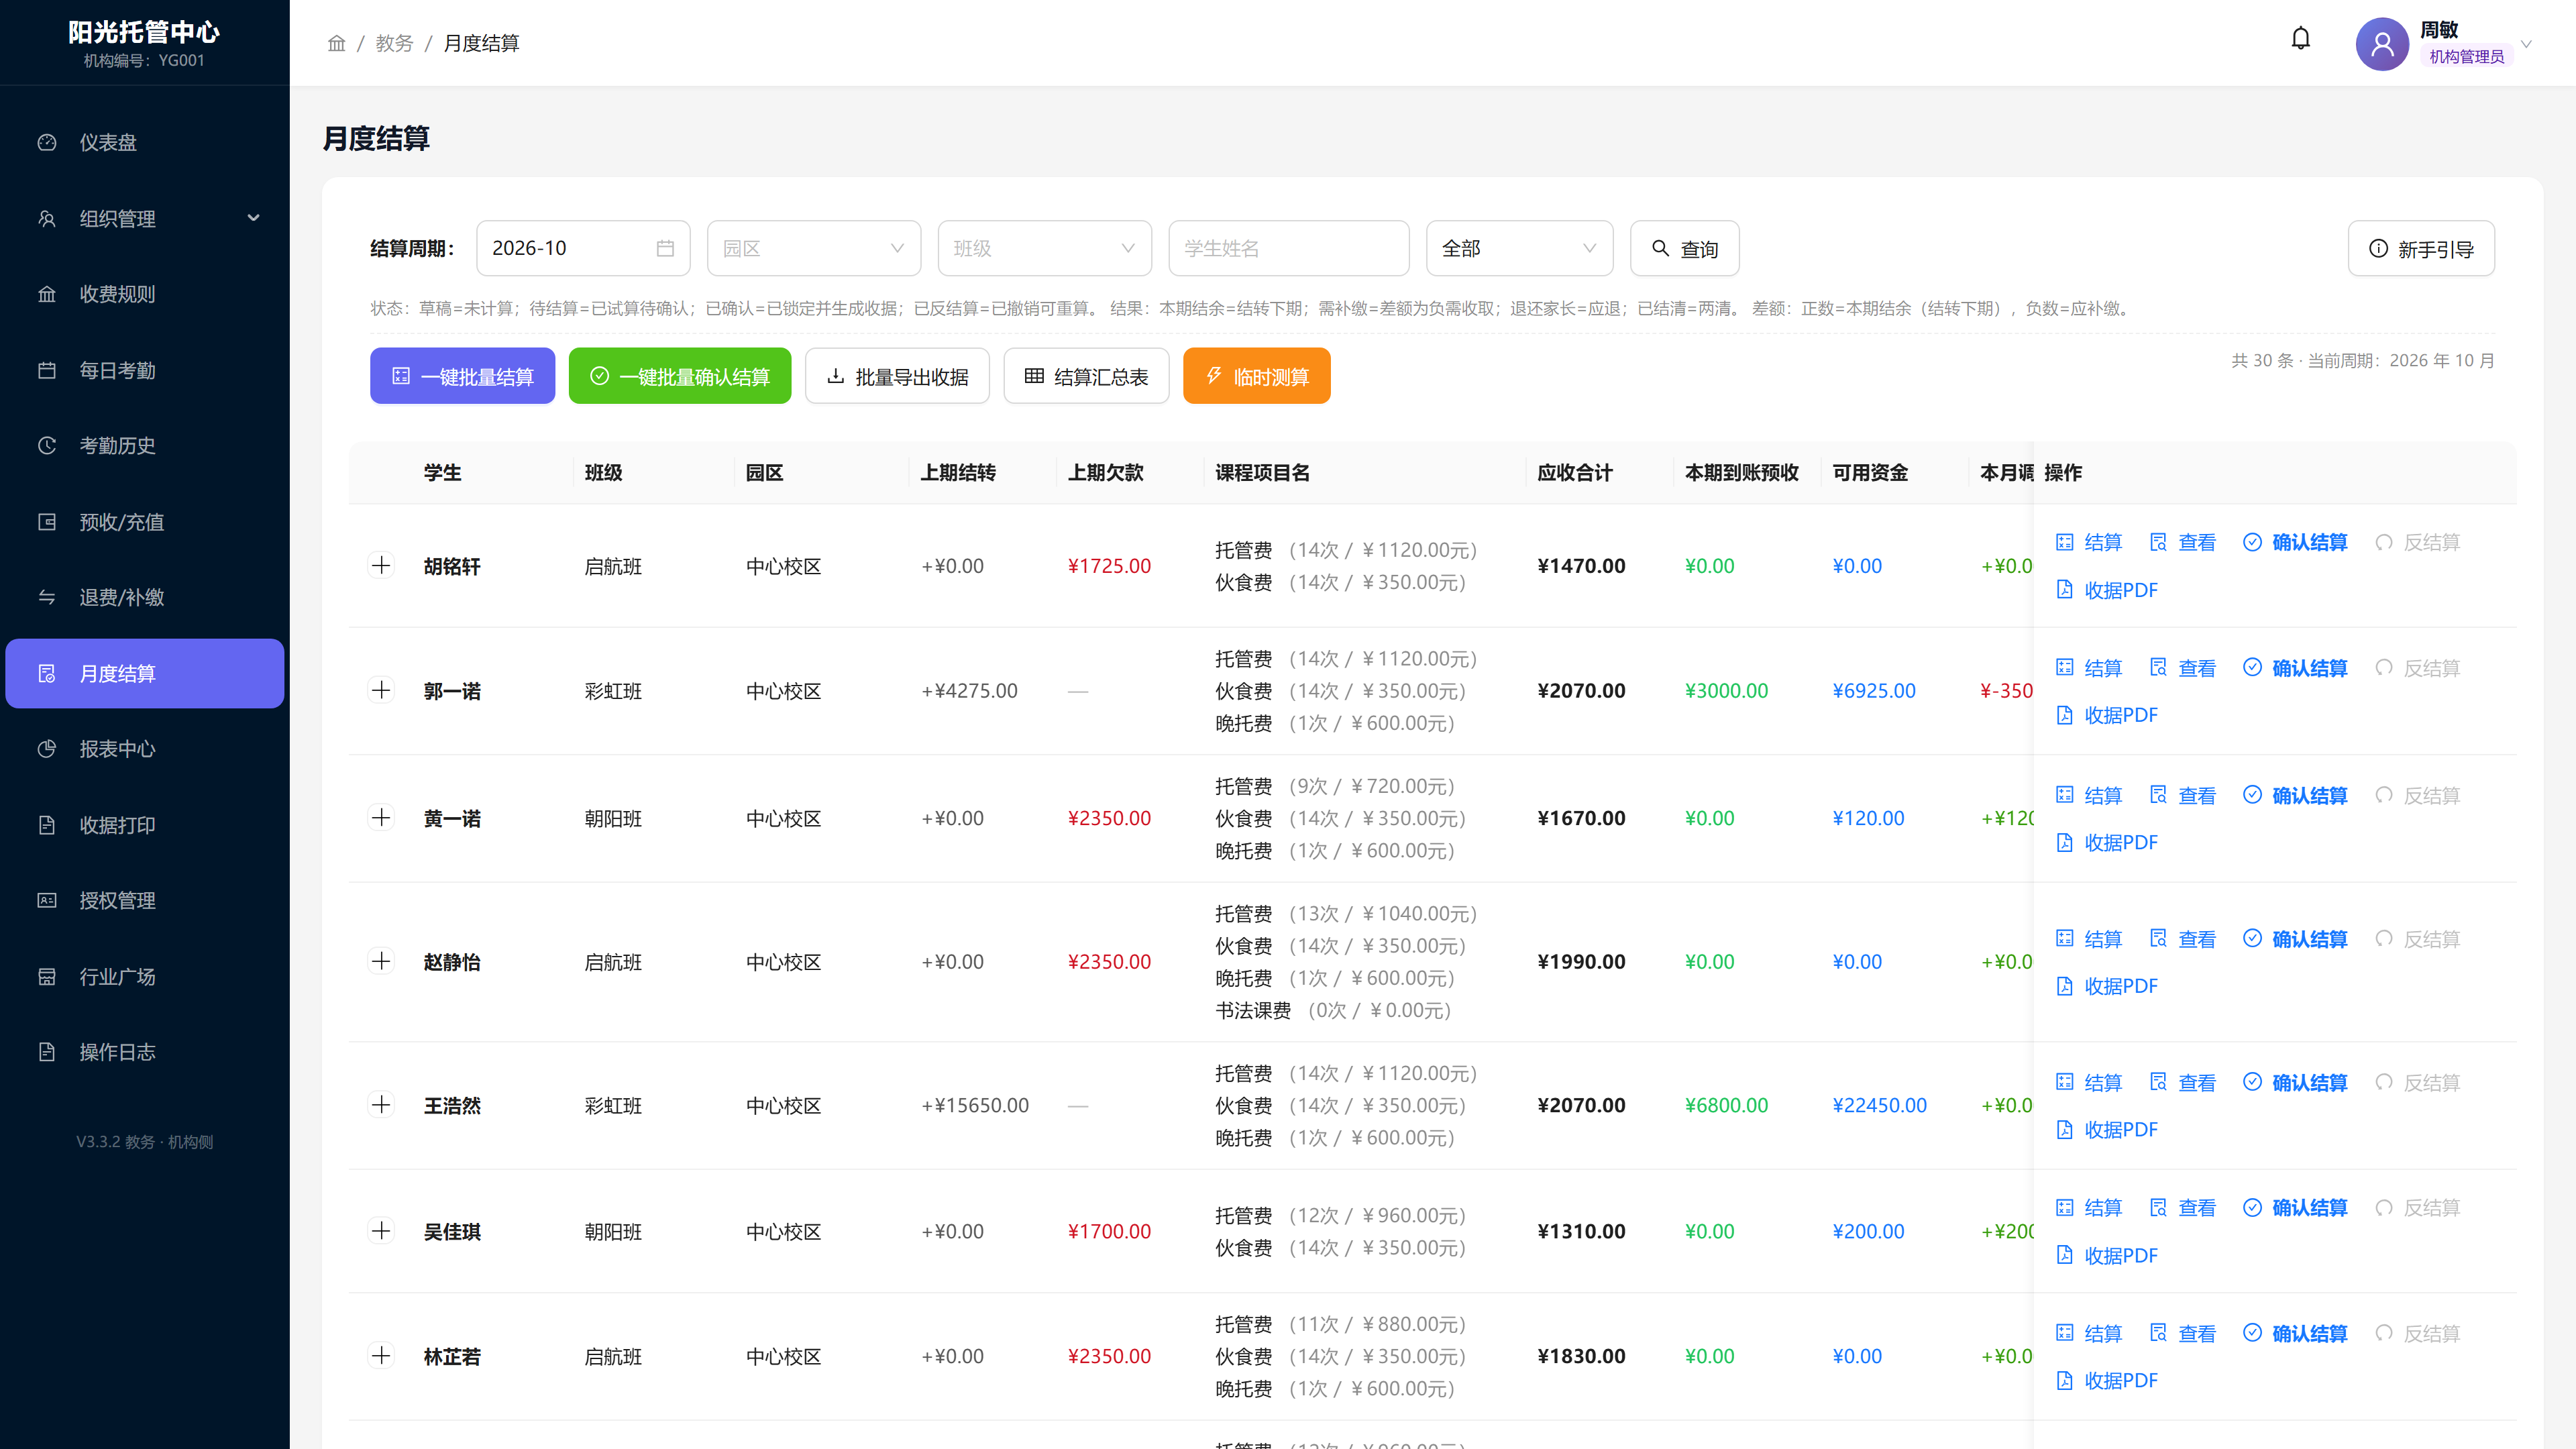Expand the row for 王浩然
The image size is (2576, 1449).
pos(381,1105)
